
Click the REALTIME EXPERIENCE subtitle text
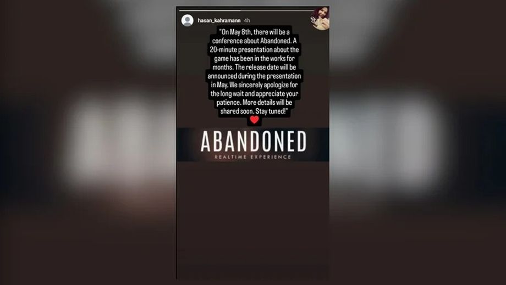pos(253,157)
